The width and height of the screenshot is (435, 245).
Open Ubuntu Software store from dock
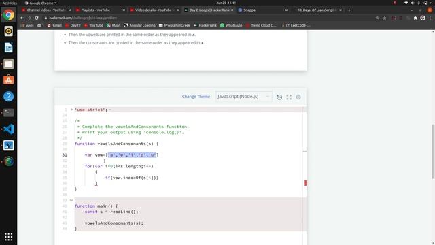(8, 80)
